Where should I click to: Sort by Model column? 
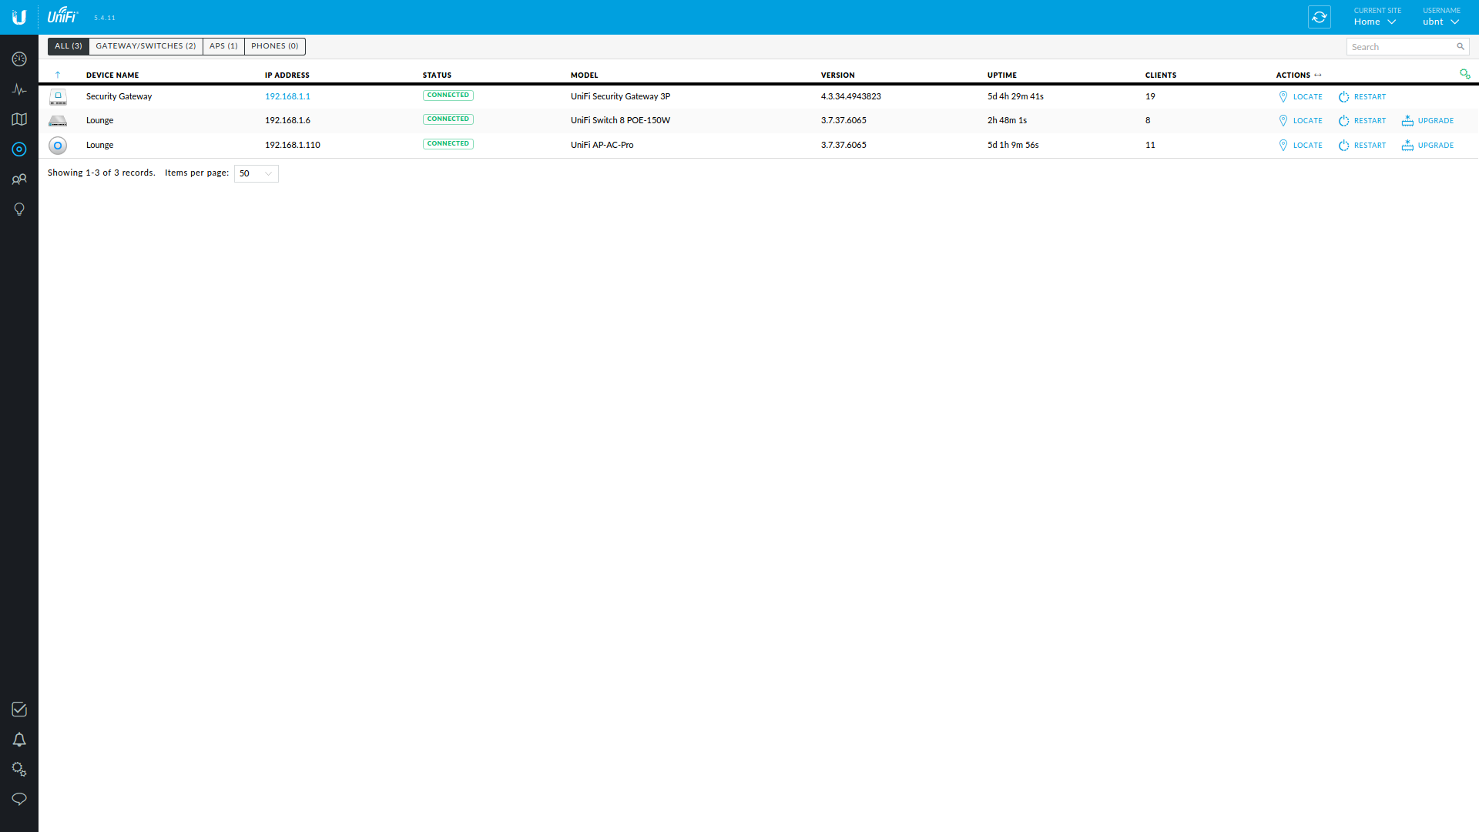(x=584, y=75)
